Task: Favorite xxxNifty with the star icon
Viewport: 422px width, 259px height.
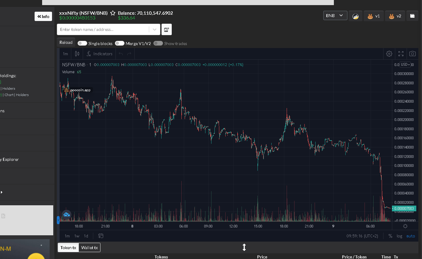Action: coord(113,13)
